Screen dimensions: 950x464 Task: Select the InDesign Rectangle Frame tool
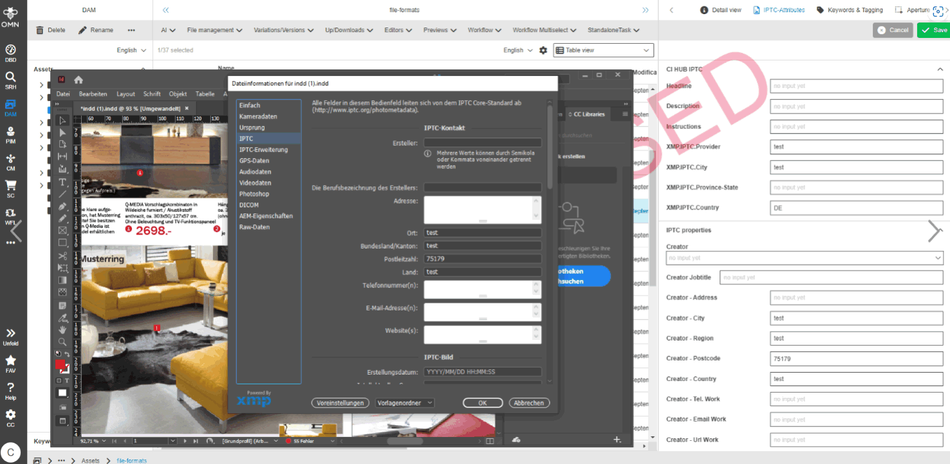click(62, 231)
